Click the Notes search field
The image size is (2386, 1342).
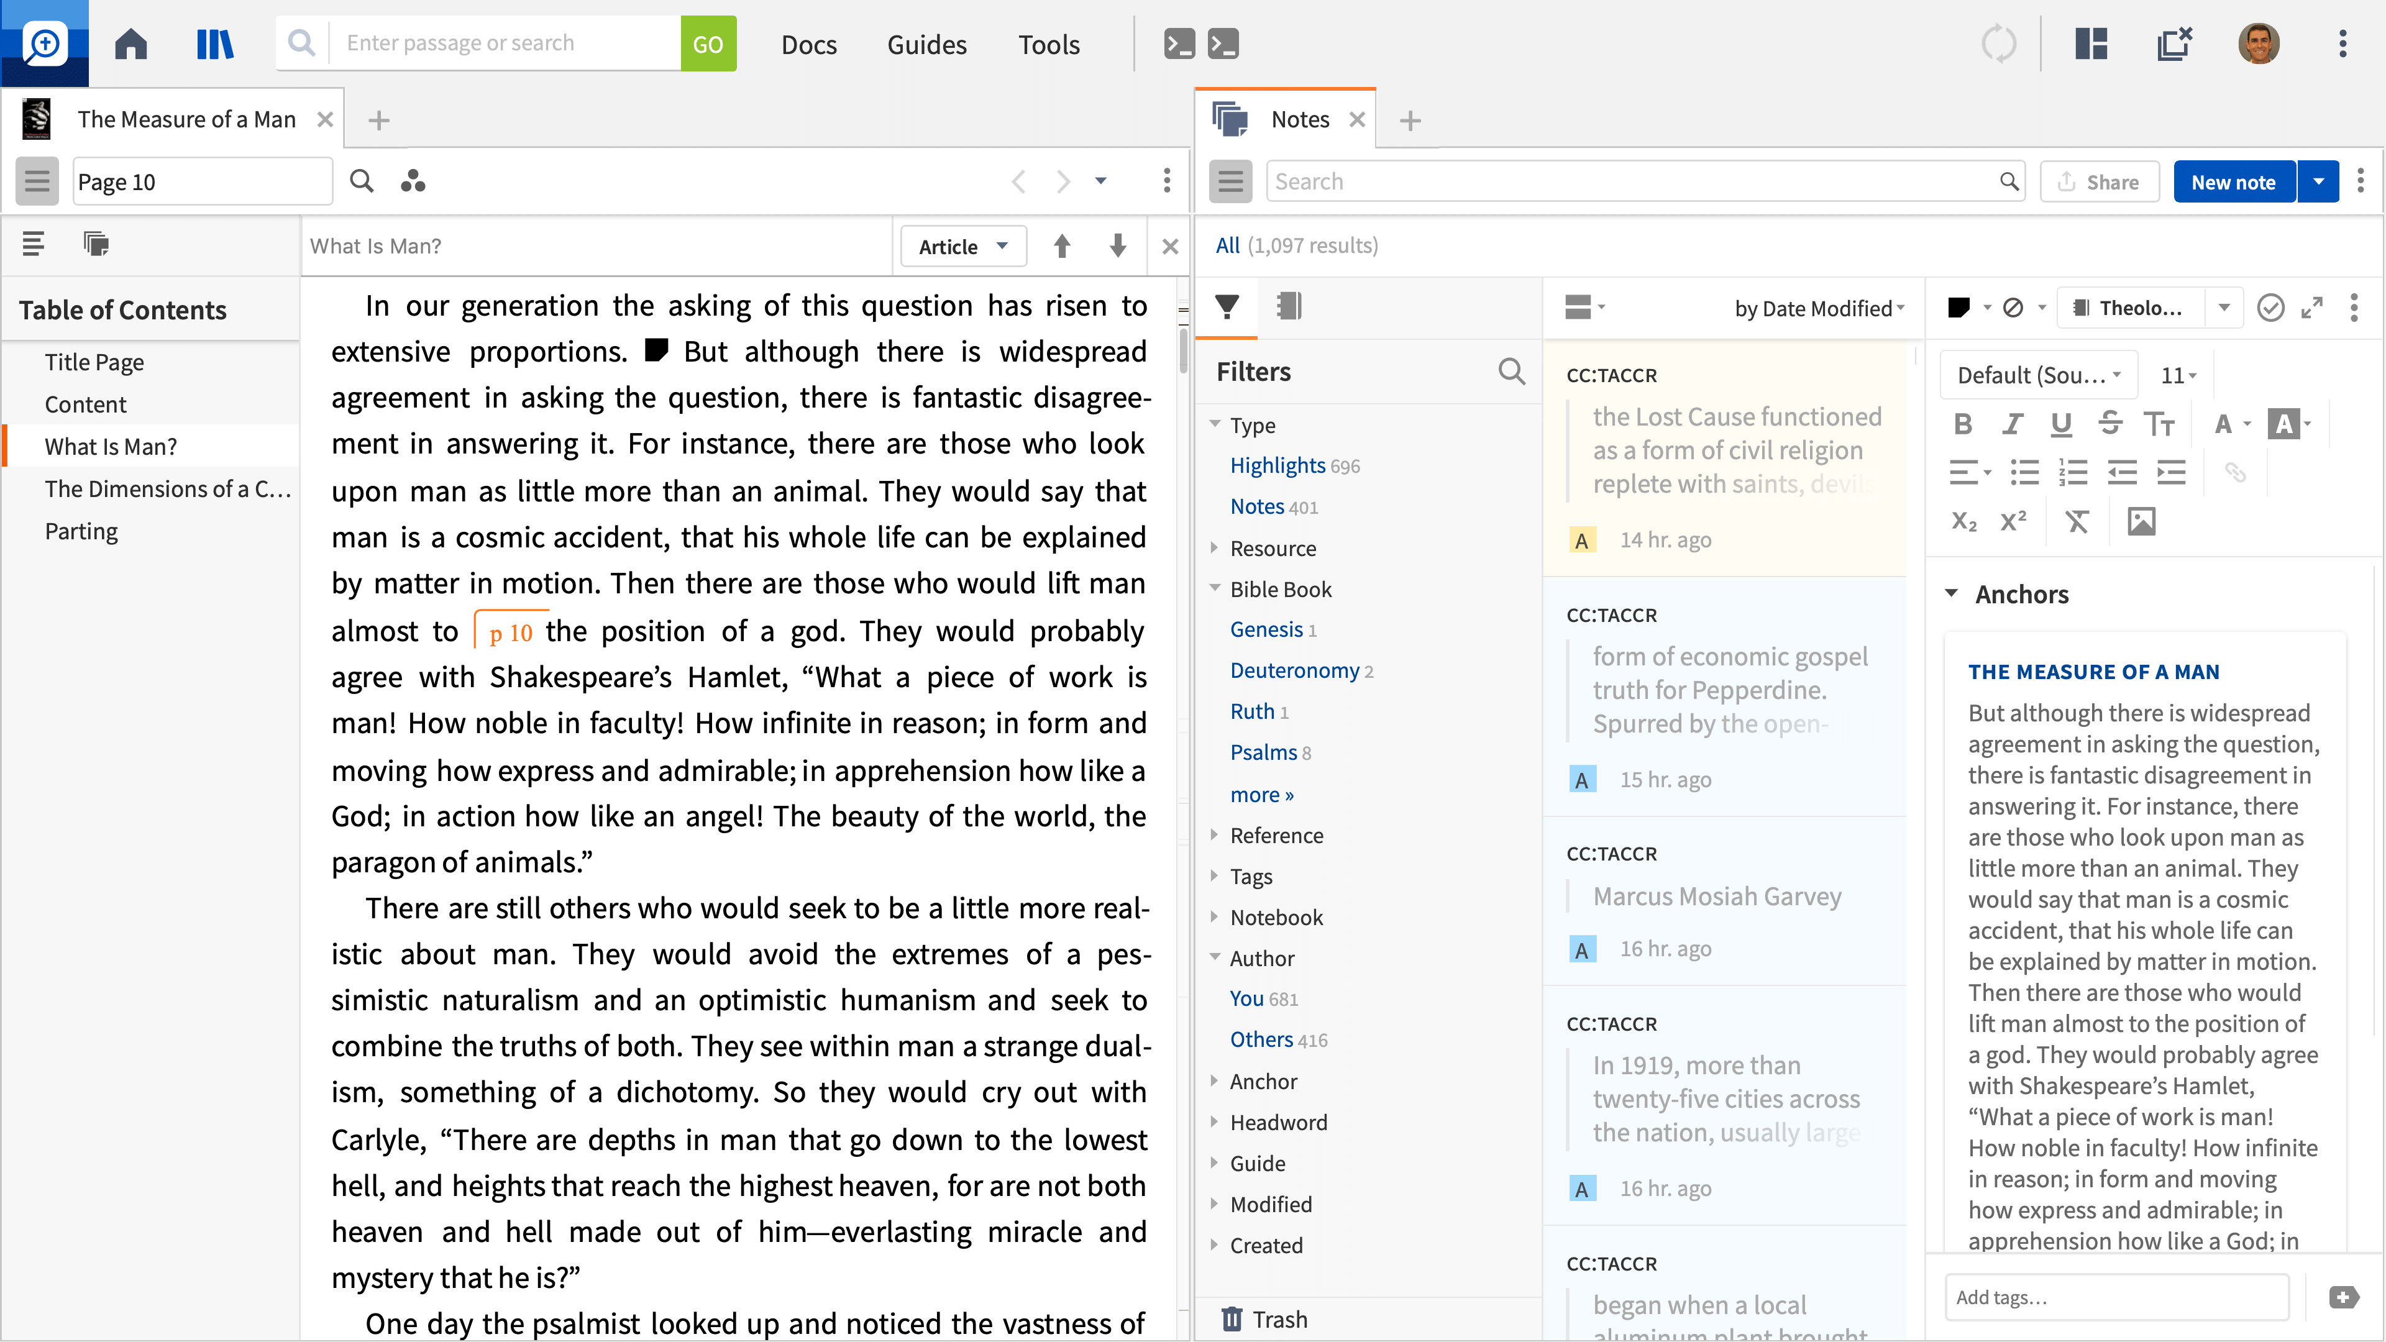(1645, 181)
